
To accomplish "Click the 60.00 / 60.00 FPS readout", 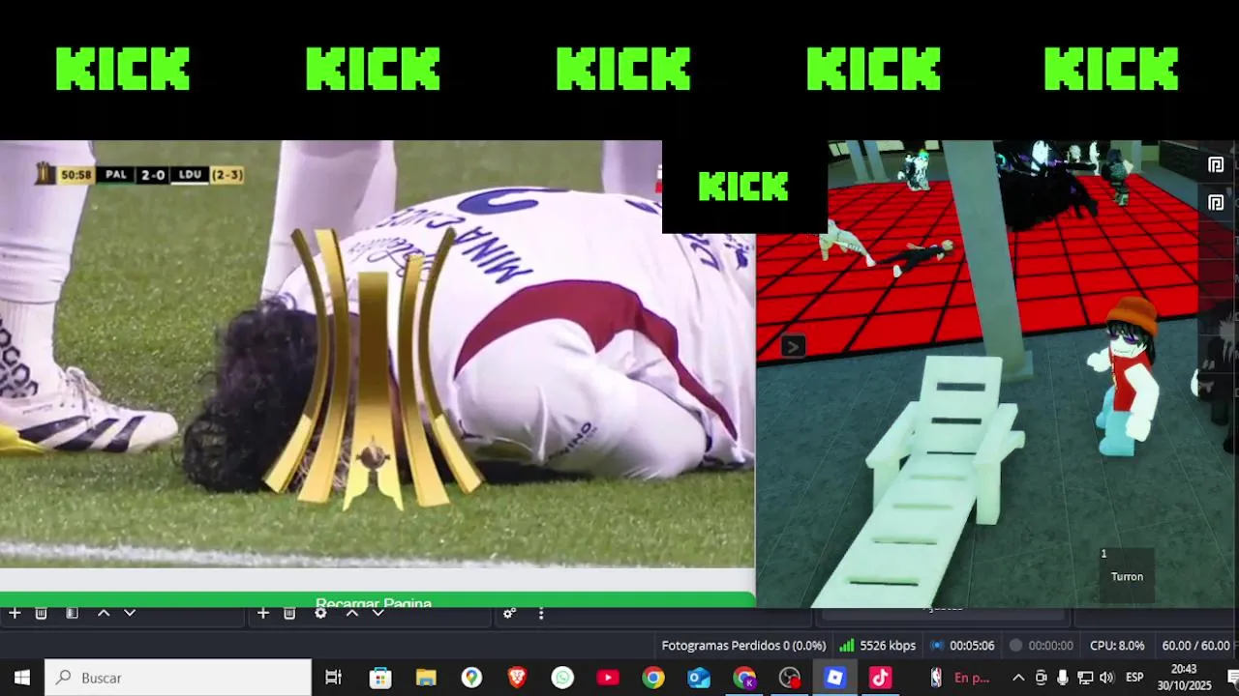I will (x=1195, y=646).
